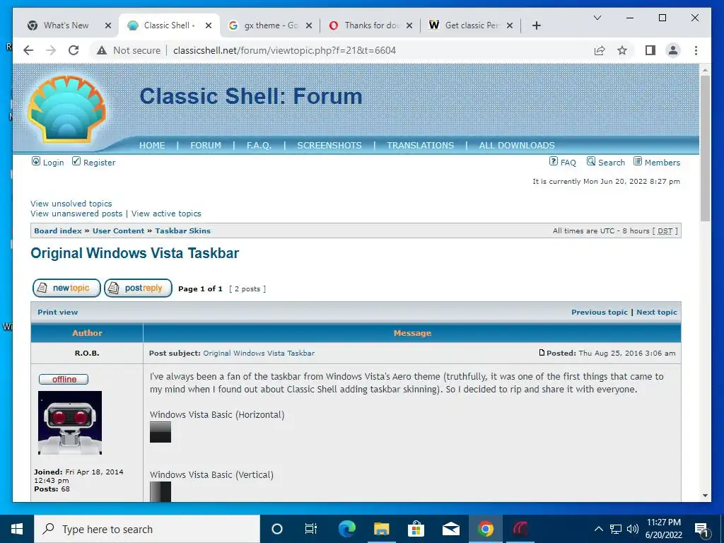The height and width of the screenshot is (543, 724).
Task: Click the post subject link
Action: (x=259, y=354)
